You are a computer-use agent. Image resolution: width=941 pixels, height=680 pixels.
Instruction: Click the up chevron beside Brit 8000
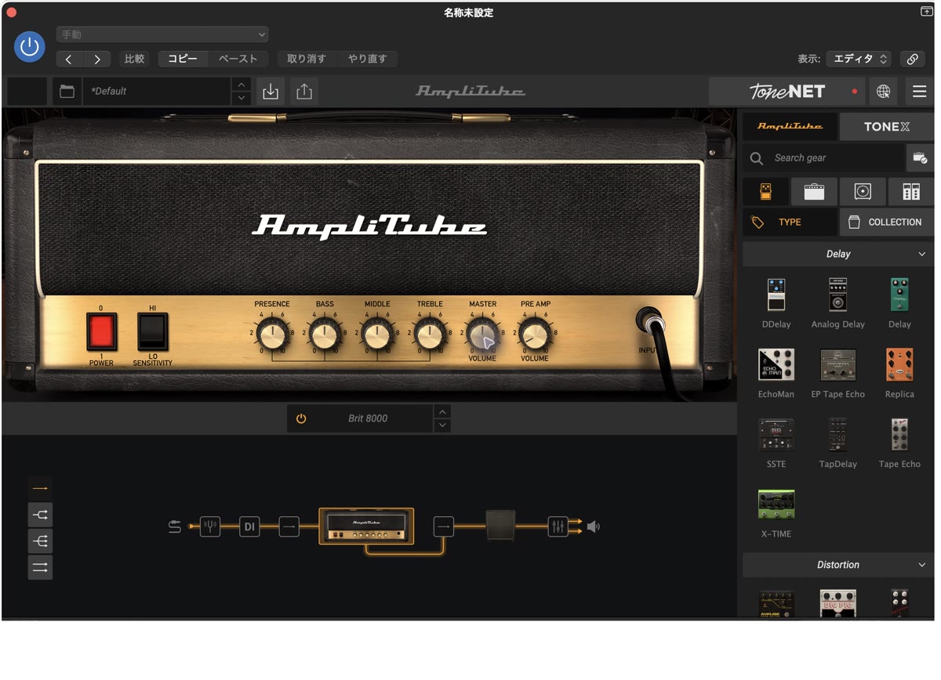(442, 412)
